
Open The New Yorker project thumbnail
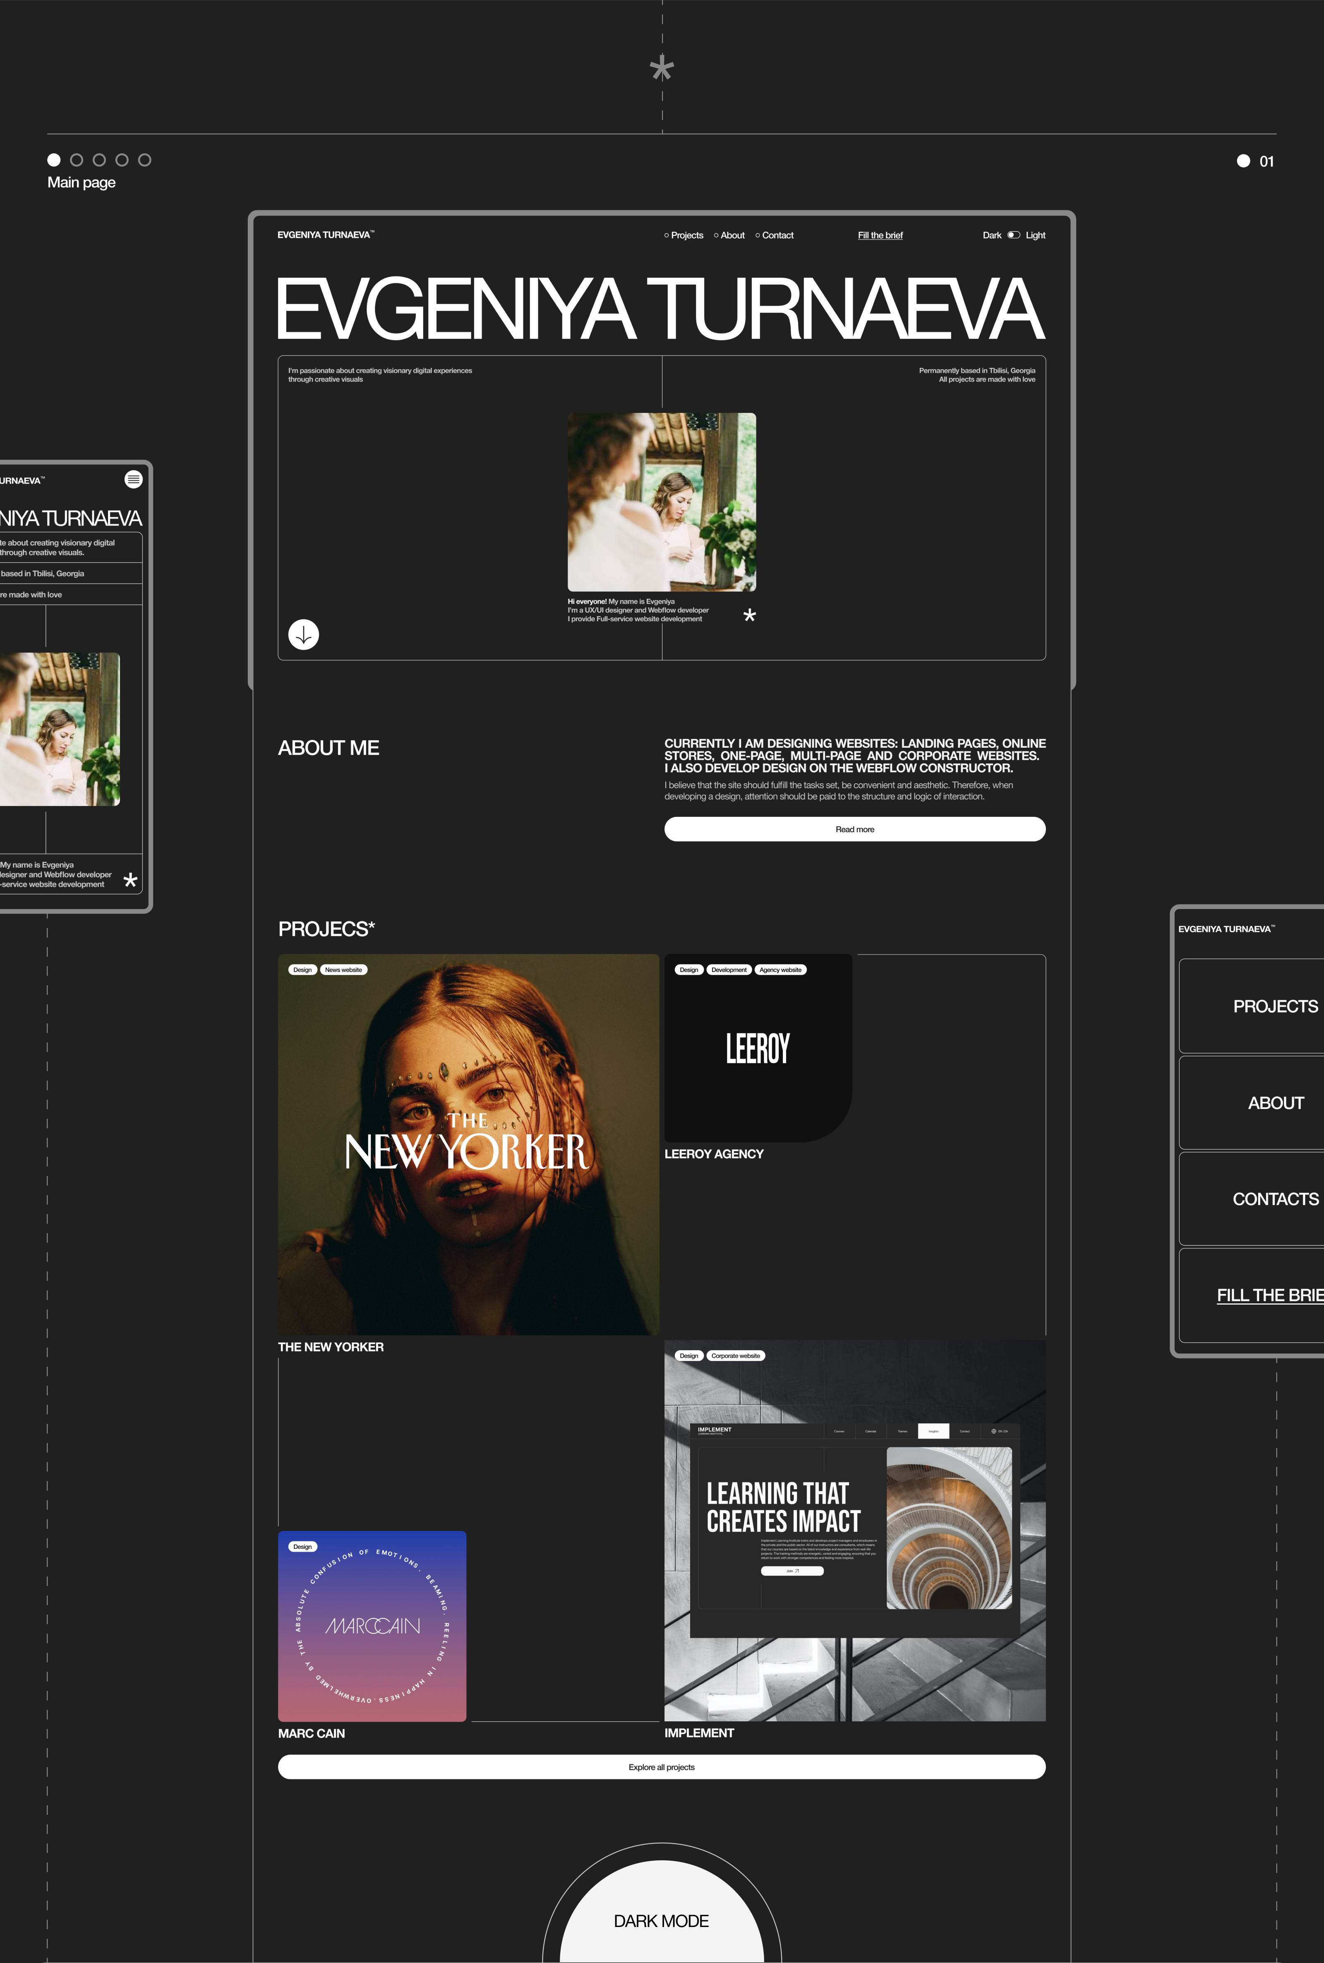pyautogui.click(x=468, y=1144)
